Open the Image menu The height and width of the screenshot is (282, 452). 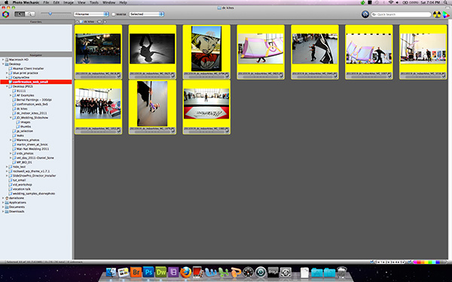pyautogui.click(x=69, y=2)
